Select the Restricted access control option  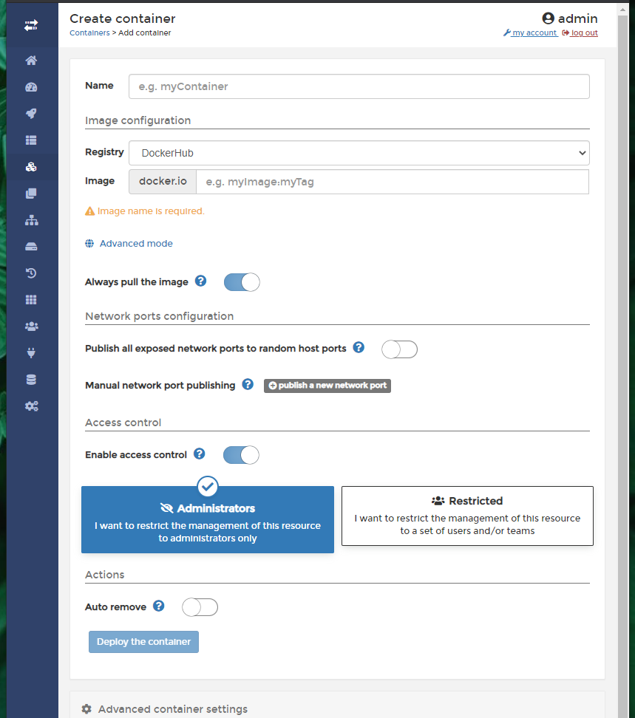click(466, 516)
